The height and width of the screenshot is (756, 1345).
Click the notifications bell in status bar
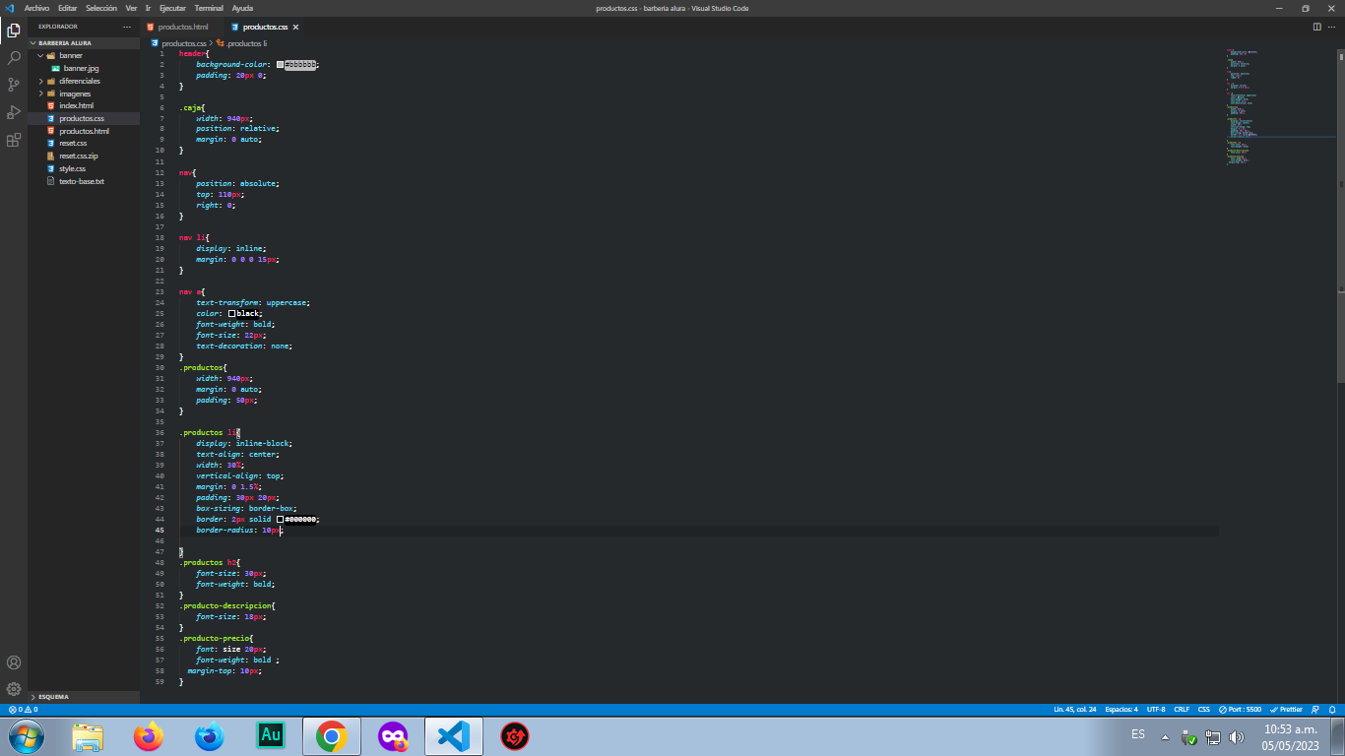[x=1332, y=709]
